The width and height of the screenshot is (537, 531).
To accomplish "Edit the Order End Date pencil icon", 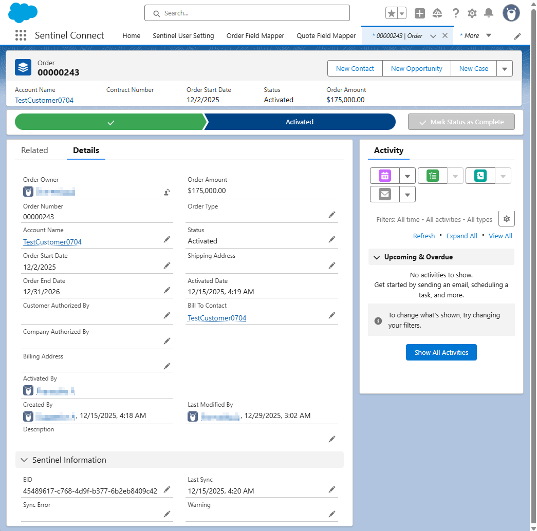I will 167,290.
